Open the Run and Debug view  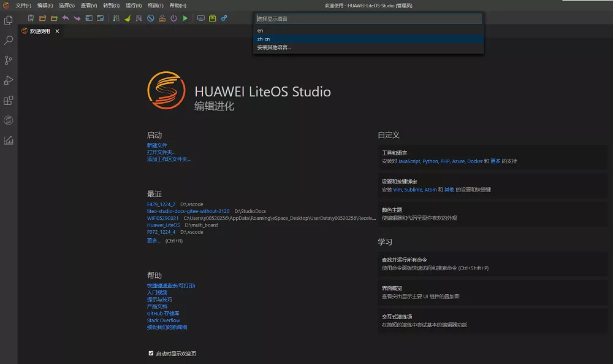pos(8,80)
